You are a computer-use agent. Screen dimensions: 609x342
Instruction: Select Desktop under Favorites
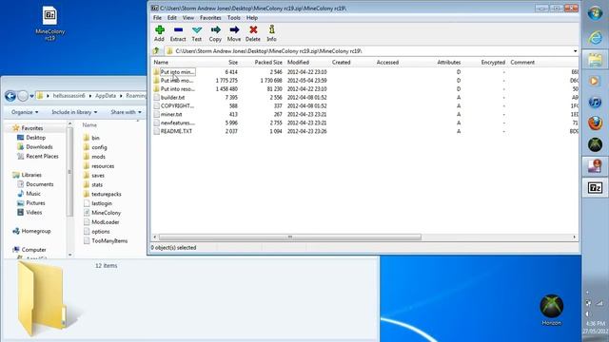31,138
